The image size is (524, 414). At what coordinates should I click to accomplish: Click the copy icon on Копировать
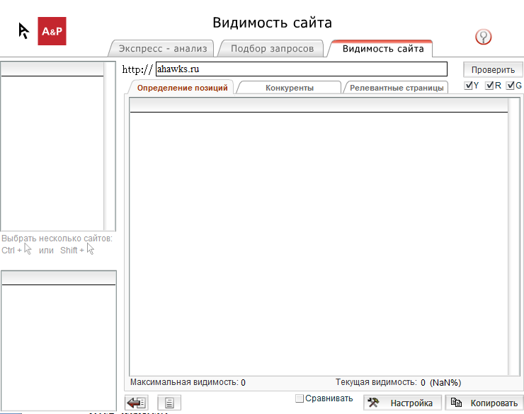pyautogui.click(x=457, y=403)
